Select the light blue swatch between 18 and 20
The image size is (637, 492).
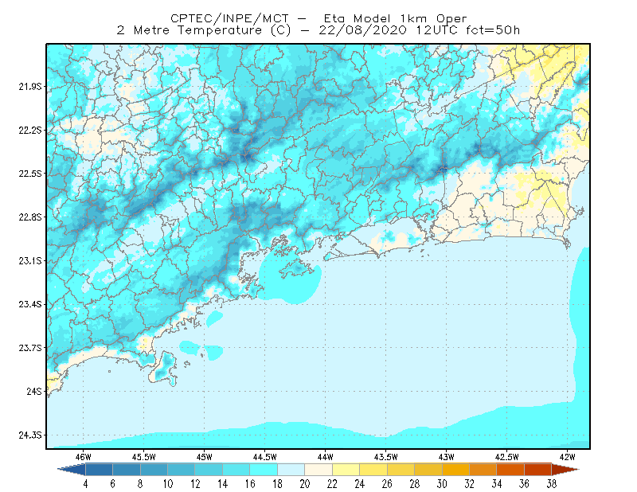pyautogui.click(x=291, y=470)
